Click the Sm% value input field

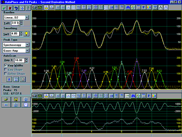(15, 34)
